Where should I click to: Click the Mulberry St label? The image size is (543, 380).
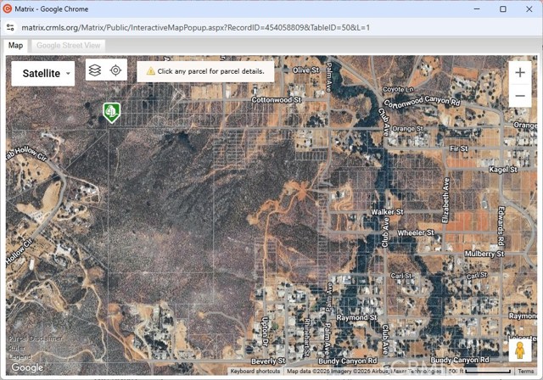coord(484,254)
